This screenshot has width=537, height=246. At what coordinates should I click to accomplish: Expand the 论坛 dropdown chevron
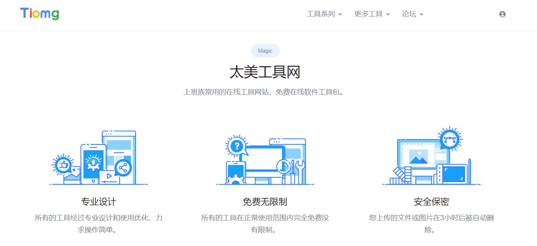[421, 14]
